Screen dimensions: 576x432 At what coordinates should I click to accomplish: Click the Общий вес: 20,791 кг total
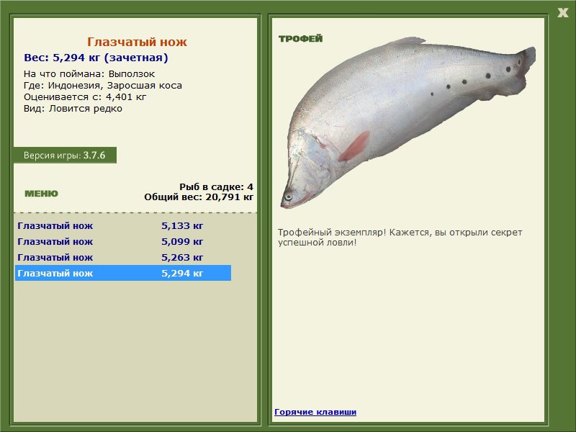pos(199,197)
